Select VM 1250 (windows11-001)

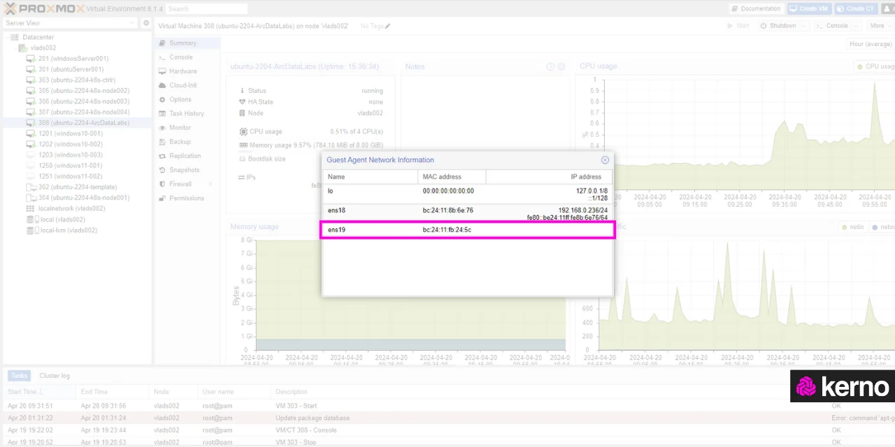(x=70, y=166)
